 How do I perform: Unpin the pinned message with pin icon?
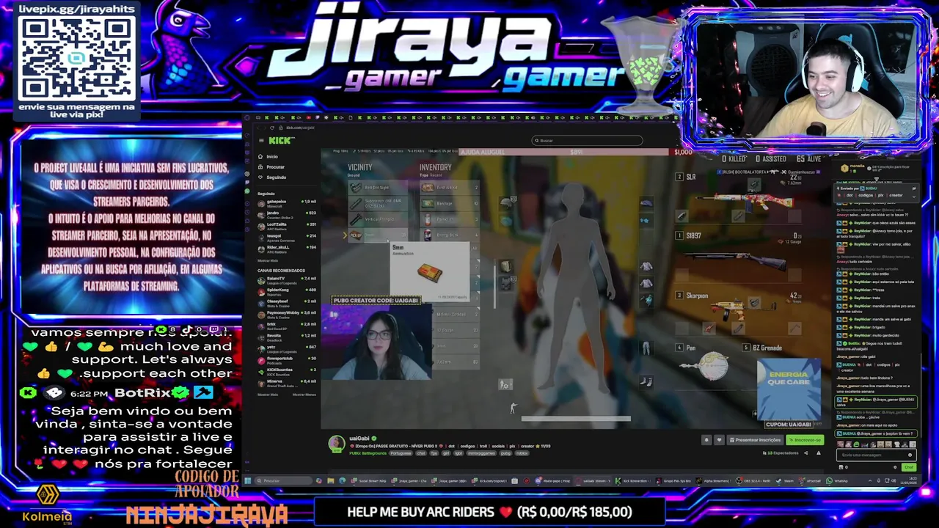(914, 188)
